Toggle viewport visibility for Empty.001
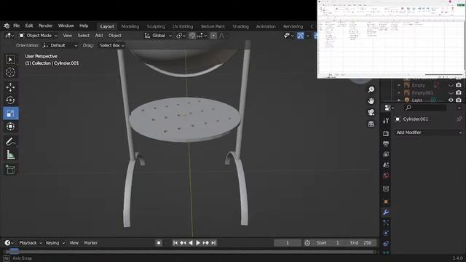This screenshot has height=262, width=466. point(451,92)
